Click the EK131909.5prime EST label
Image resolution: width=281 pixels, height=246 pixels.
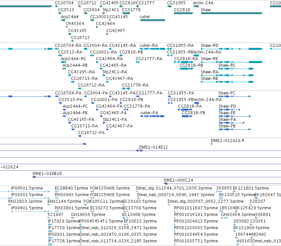tap(251, 228)
